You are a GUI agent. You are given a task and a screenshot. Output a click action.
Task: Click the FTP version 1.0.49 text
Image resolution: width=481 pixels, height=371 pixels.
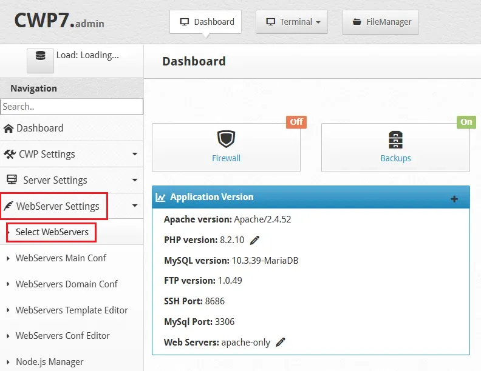pyautogui.click(x=230, y=281)
